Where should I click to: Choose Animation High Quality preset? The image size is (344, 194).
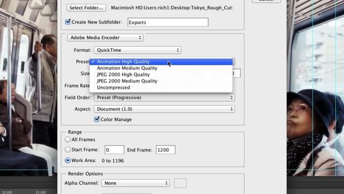(161, 61)
